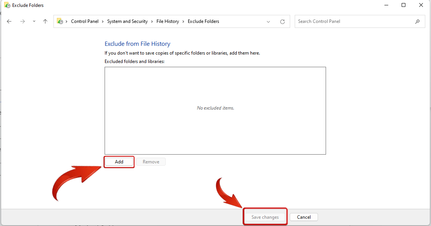Click the back navigation arrow

9,21
